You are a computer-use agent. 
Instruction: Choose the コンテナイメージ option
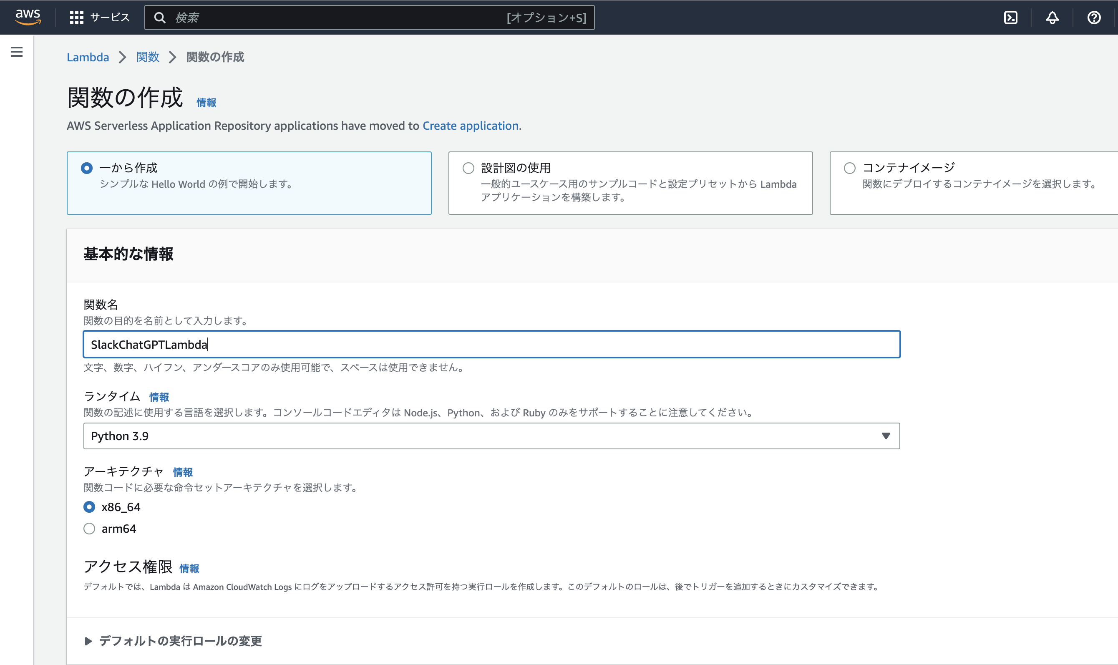pos(850,168)
